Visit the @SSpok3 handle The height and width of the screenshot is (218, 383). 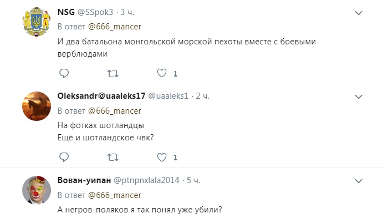pyautogui.click(x=95, y=12)
